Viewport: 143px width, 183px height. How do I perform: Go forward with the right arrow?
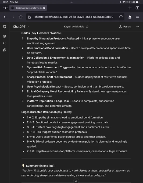(13, 17)
